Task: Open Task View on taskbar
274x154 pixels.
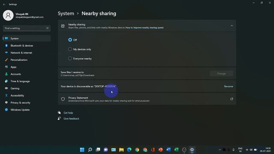Action: click(98, 150)
